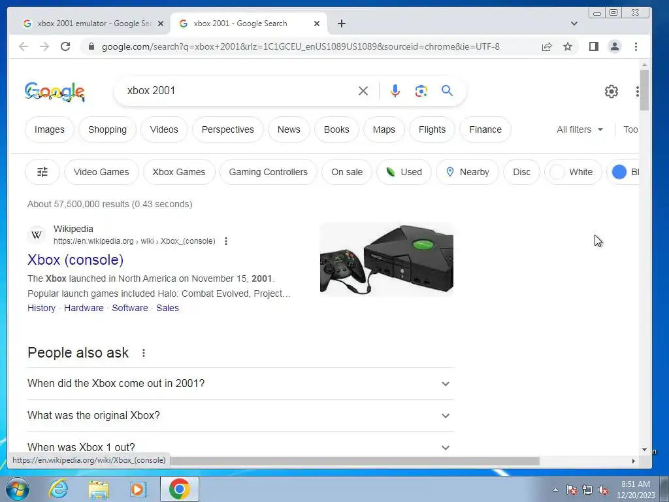Share this page using the share icon

547,46
